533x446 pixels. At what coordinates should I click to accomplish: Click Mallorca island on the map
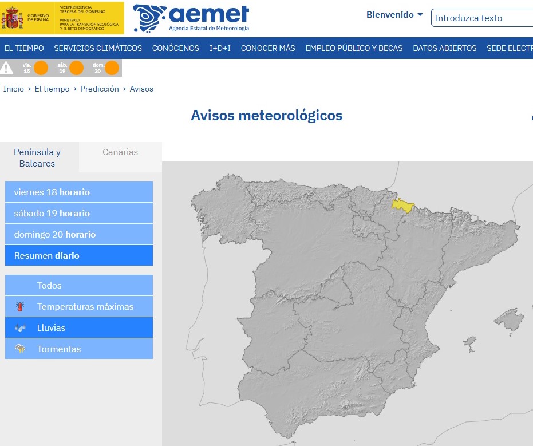[x=511, y=319]
